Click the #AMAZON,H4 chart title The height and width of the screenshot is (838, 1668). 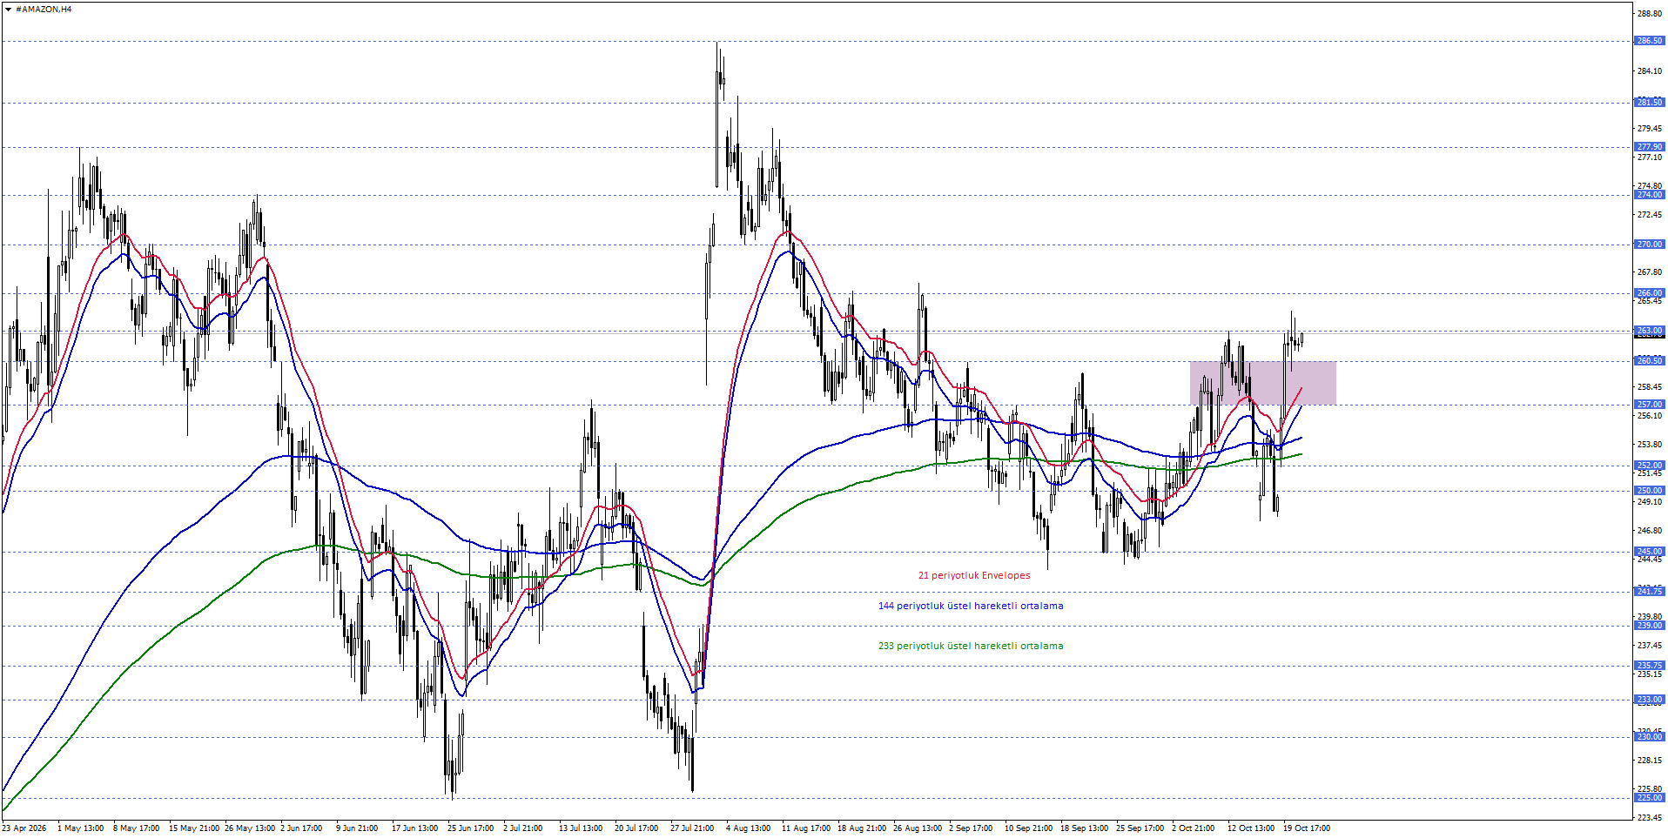44,10
